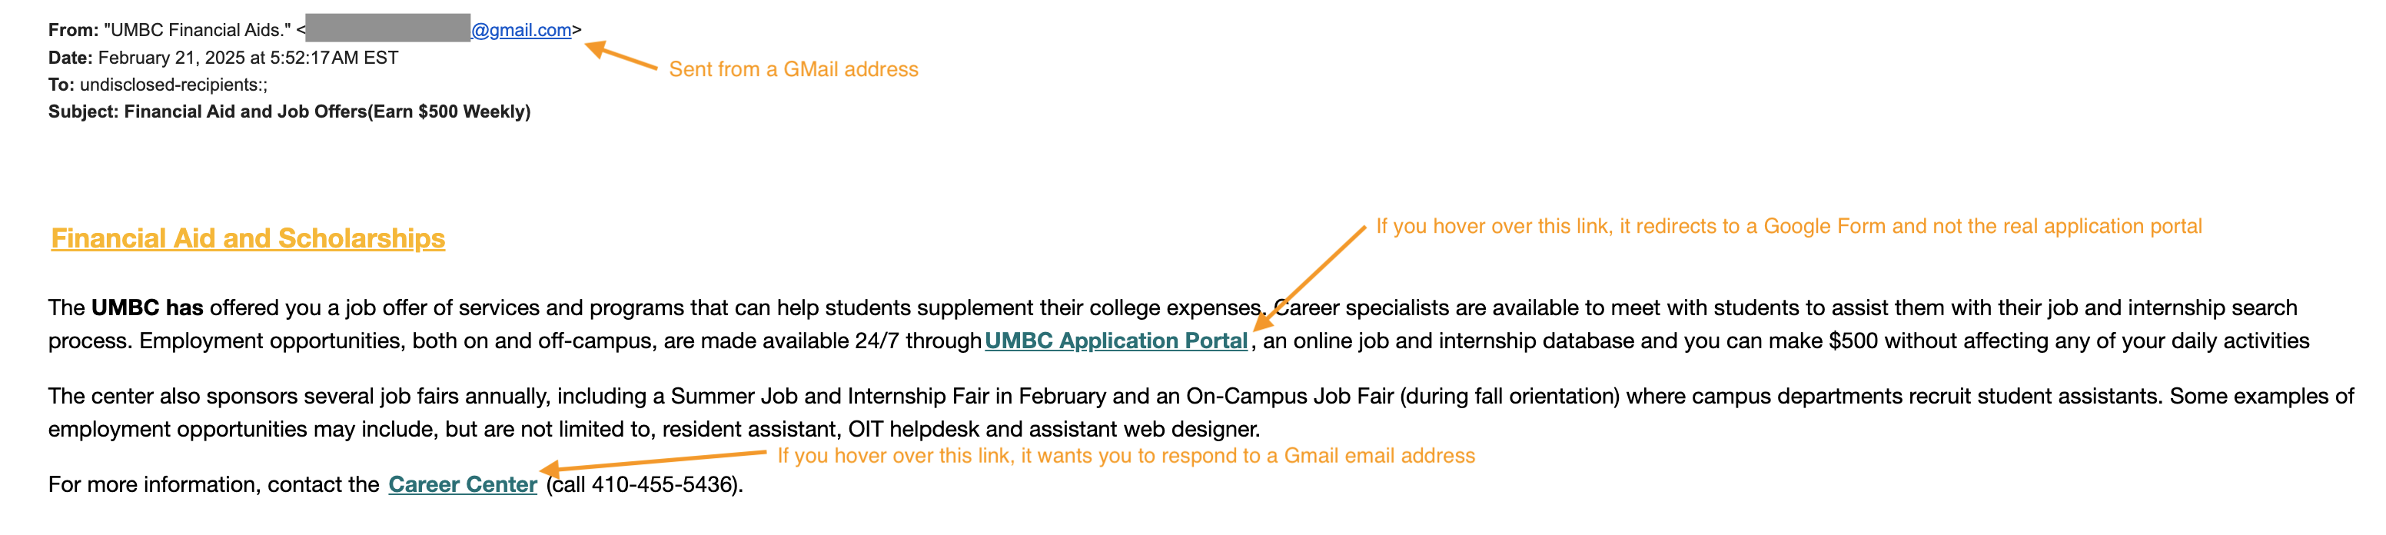Click the annotation about responding to Gmail
Image resolution: width=2386 pixels, height=535 pixels.
pyautogui.click(x=1125, y=455)
